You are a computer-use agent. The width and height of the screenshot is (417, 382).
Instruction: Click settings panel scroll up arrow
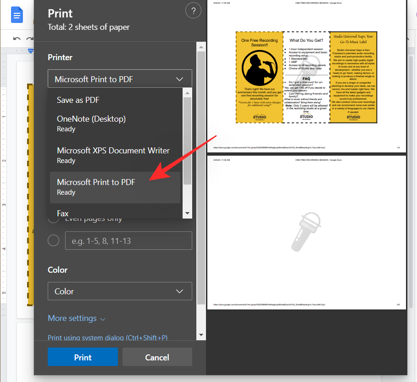(x=200, y=46)
